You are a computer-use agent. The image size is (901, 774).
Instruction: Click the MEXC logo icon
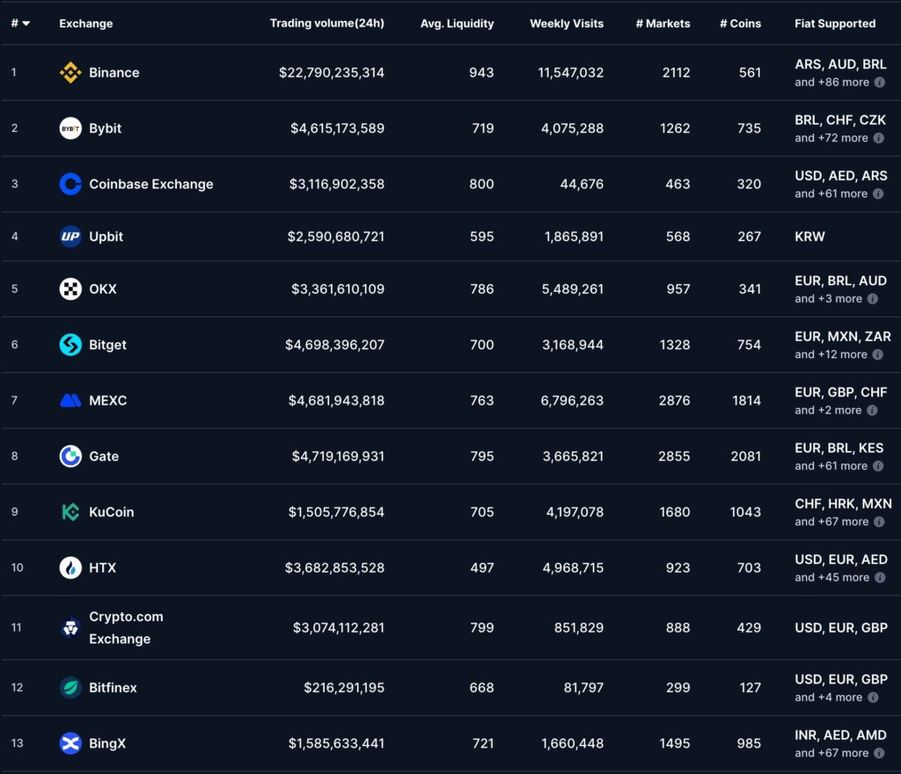[70, 400]
